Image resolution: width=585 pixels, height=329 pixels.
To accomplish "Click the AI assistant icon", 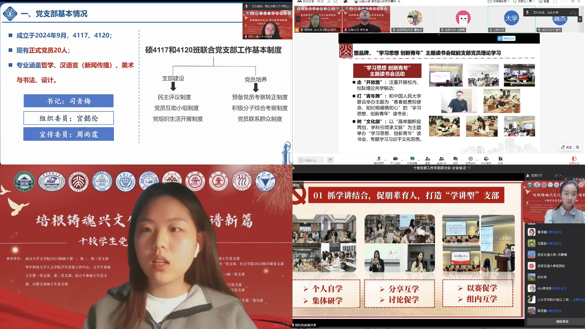I will 486,159.
